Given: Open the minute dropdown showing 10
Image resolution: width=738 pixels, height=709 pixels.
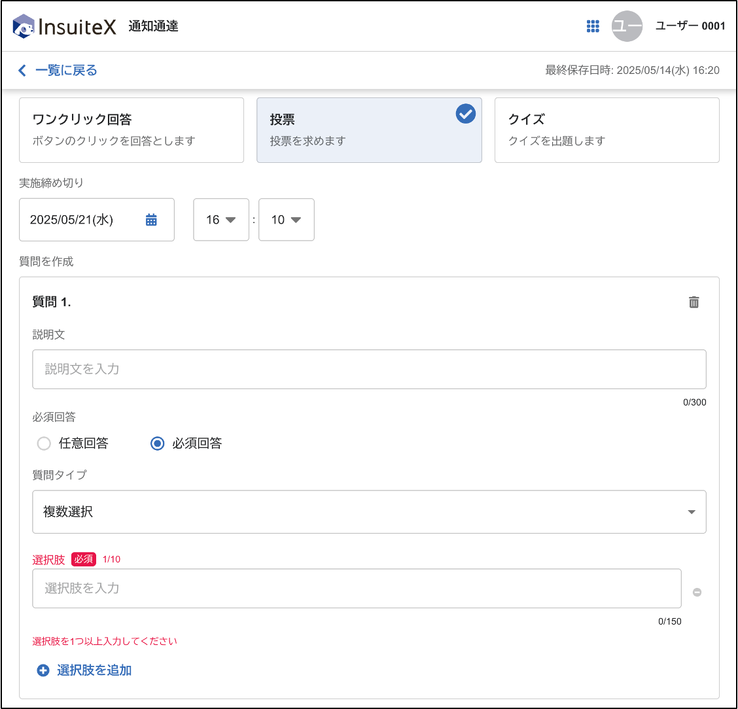Looking at the screenshot, I should point(286,220).
